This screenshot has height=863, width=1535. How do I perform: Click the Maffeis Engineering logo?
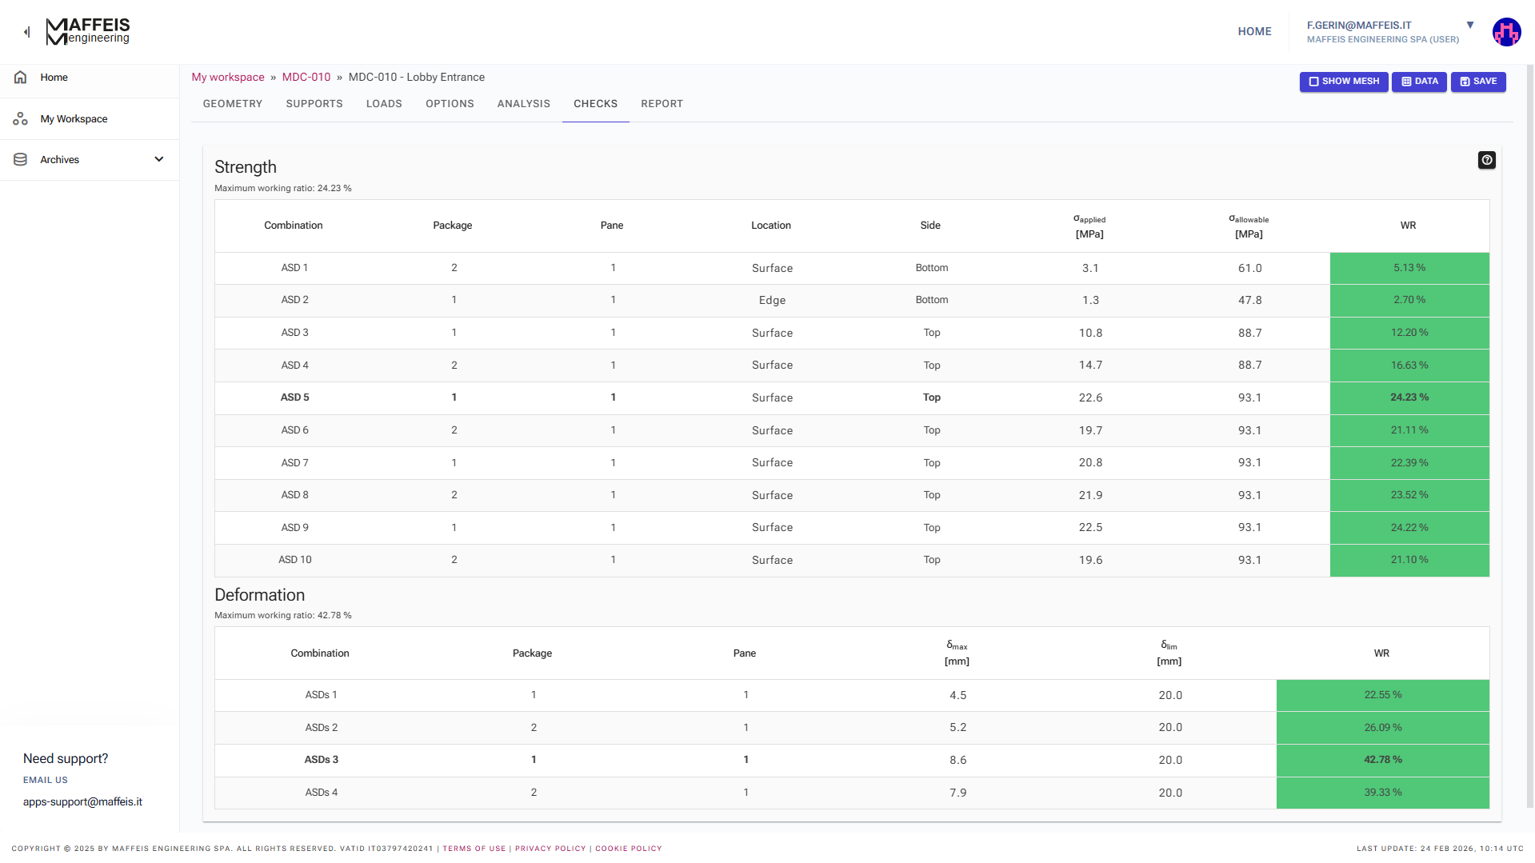(88, 31)
